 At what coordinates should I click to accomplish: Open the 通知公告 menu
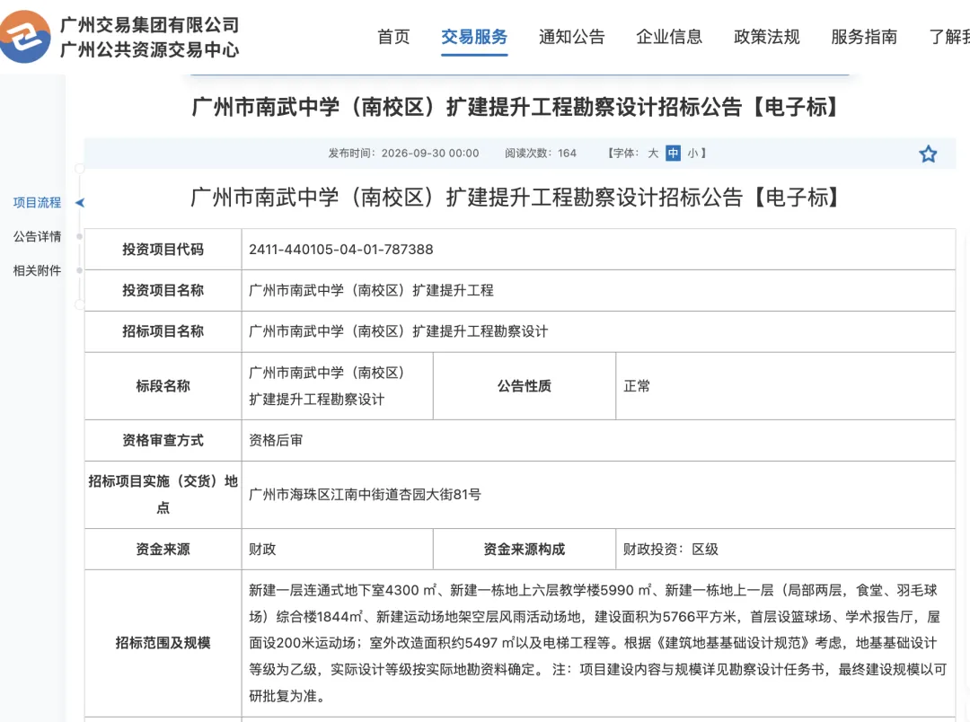(571, 37)
